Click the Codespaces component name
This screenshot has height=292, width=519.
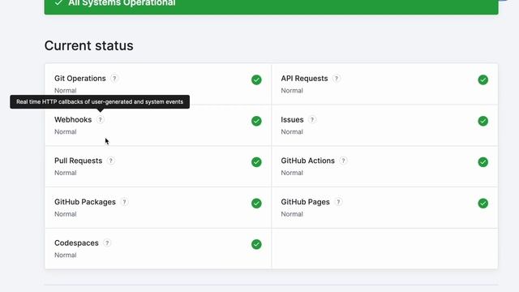pos(76,243)
